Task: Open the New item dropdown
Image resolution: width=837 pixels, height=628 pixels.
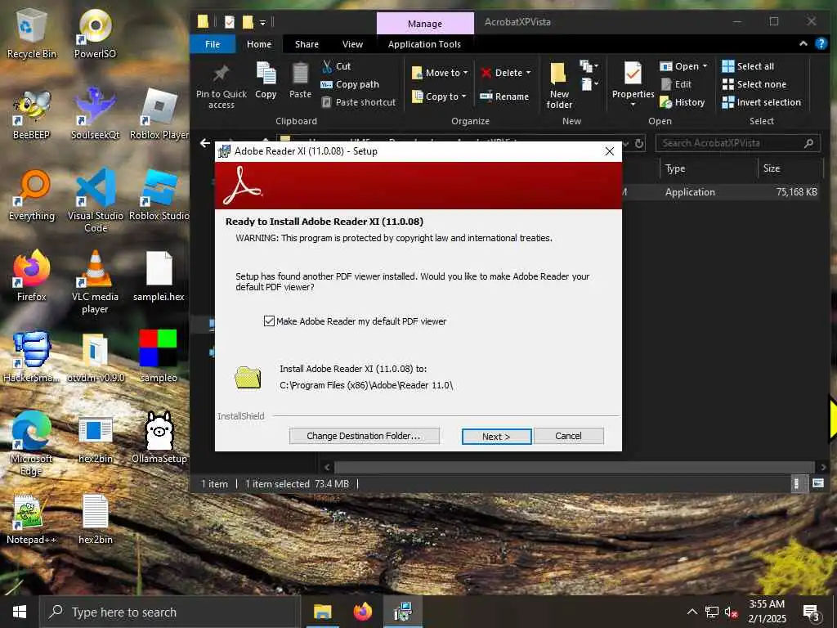Action: (x=589, y=66)
